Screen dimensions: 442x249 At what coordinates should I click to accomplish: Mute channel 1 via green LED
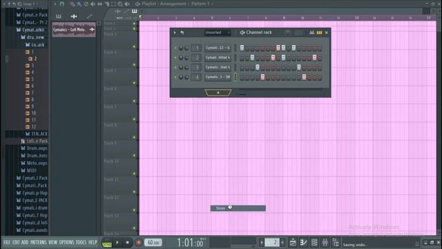(175, 48)
